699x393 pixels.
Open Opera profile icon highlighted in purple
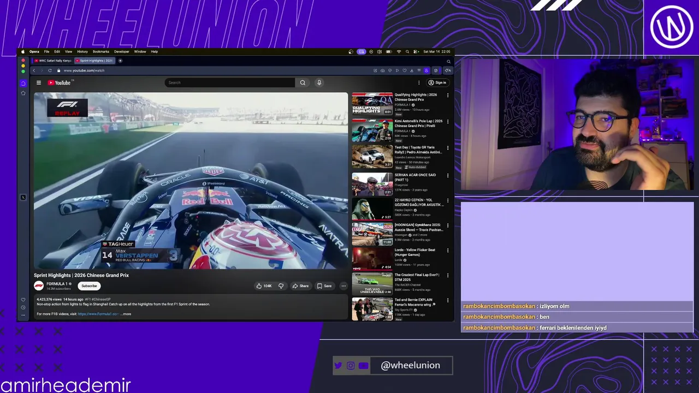pos(426,70)
